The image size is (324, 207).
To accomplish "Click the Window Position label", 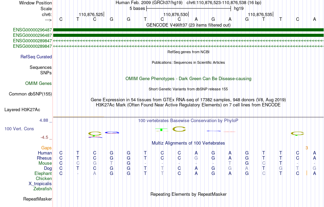I will point(35,3).
